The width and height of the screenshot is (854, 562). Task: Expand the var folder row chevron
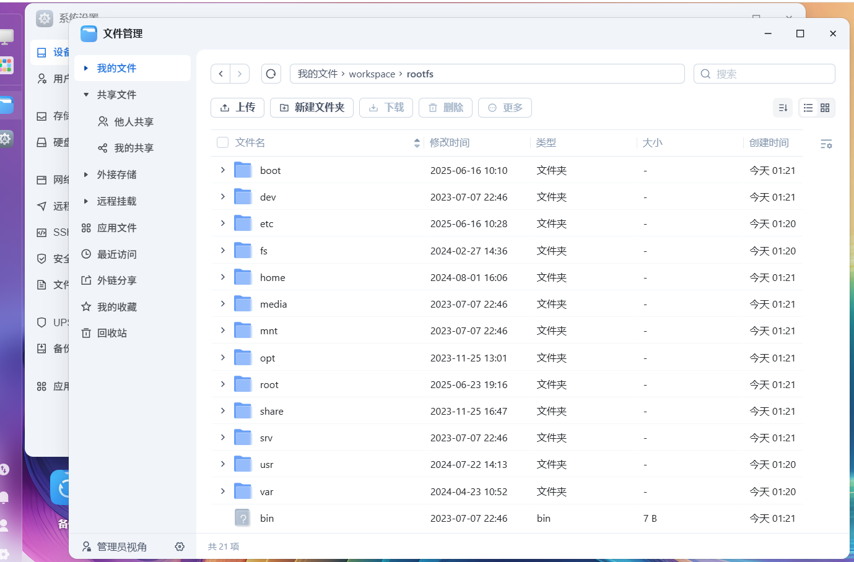pyautogui.click(x=223, y=491)
